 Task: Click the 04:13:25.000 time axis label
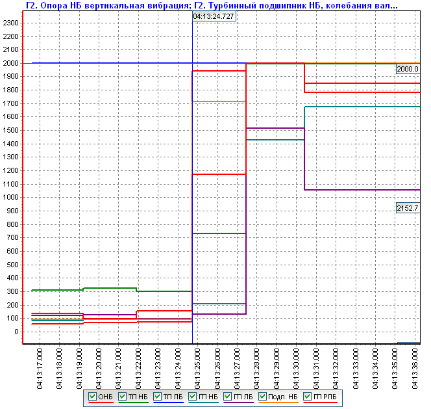(x=197, y=368)
